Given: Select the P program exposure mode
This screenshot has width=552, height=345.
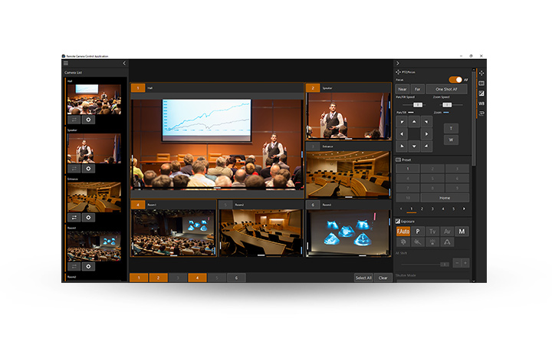Looking at the screenshot, I should 418,231.
